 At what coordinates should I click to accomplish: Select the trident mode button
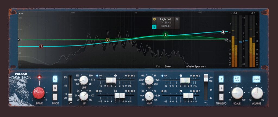[x=55, y=80]
